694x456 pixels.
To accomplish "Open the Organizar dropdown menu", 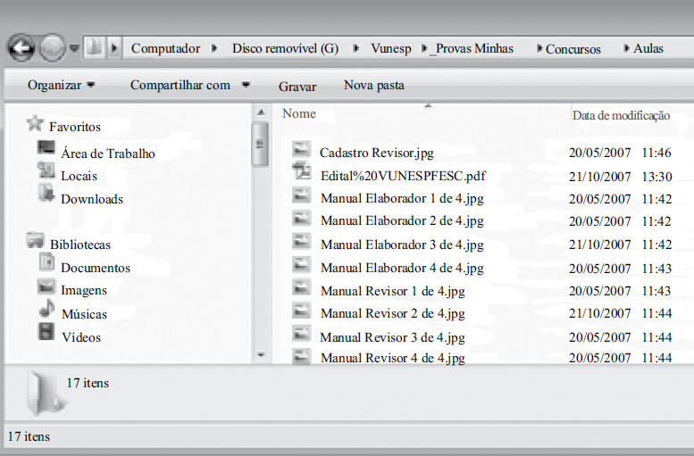I will (61, 86).
